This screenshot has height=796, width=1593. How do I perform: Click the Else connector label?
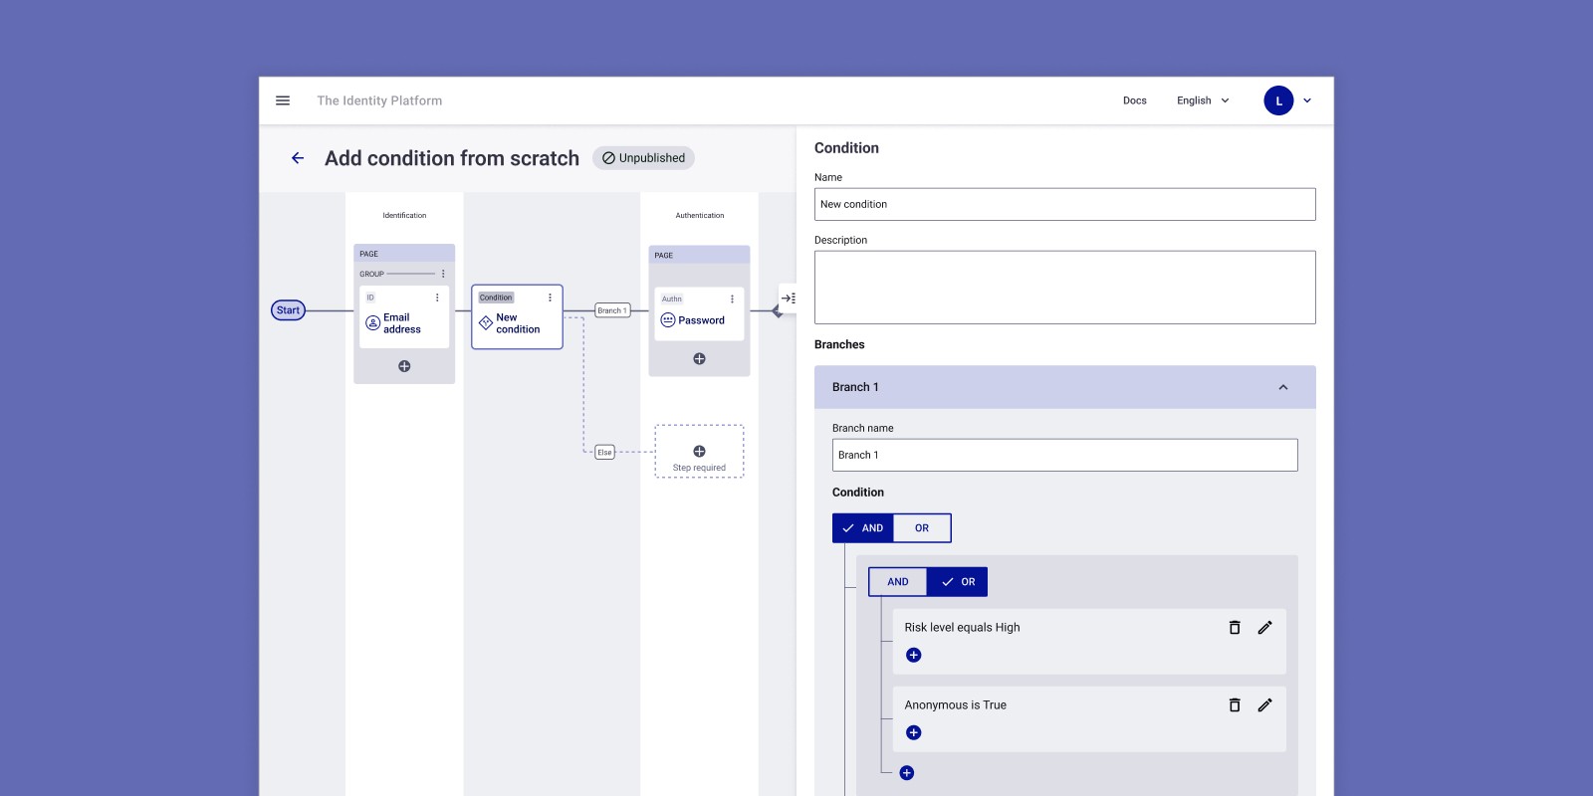pyautogui.click(x=604, y=453)
